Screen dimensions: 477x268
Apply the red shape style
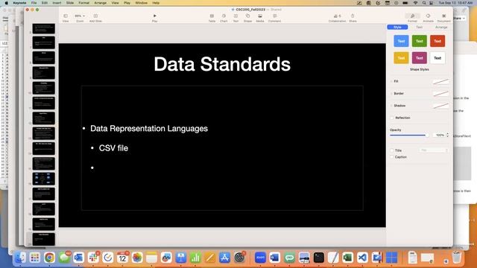(x=437, y=41)
